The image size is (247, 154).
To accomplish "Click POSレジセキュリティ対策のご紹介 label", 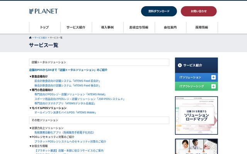I will [x=52, y=137].
